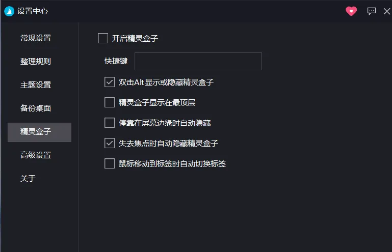The width and height of the screenshot is (392, 252).
Task: Switch to 整理规则 tab
Action: click(x=36, y=62)
